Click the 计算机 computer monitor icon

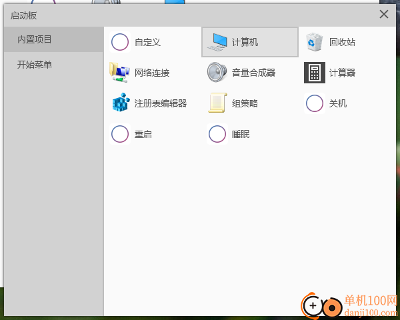point(217,42)
